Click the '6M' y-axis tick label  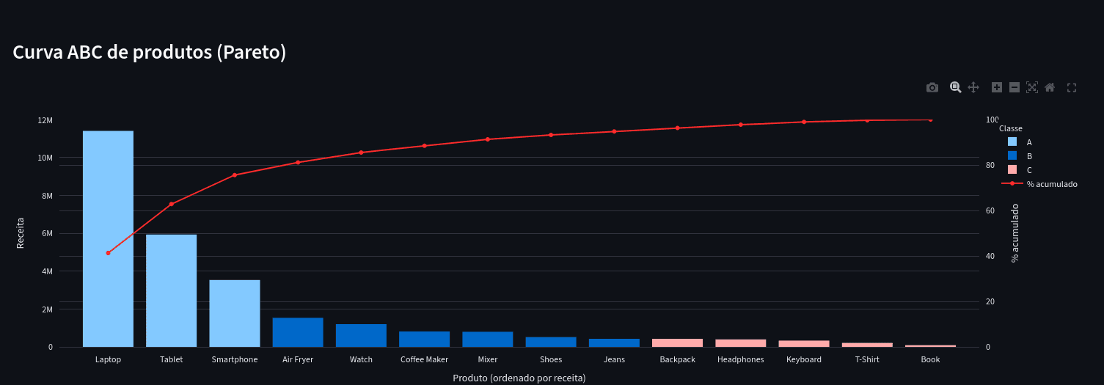click(x=47, y=234)
